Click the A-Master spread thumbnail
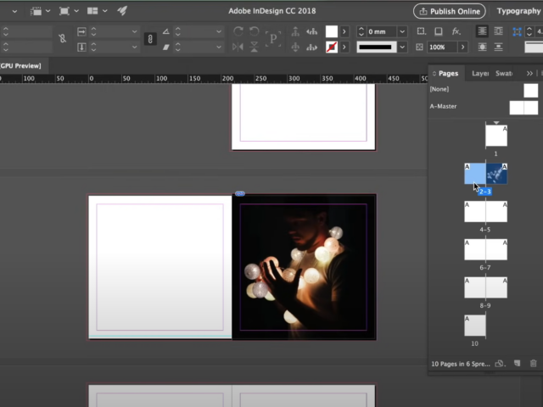This screenshot has height=407, width=543. pos(523,108)
